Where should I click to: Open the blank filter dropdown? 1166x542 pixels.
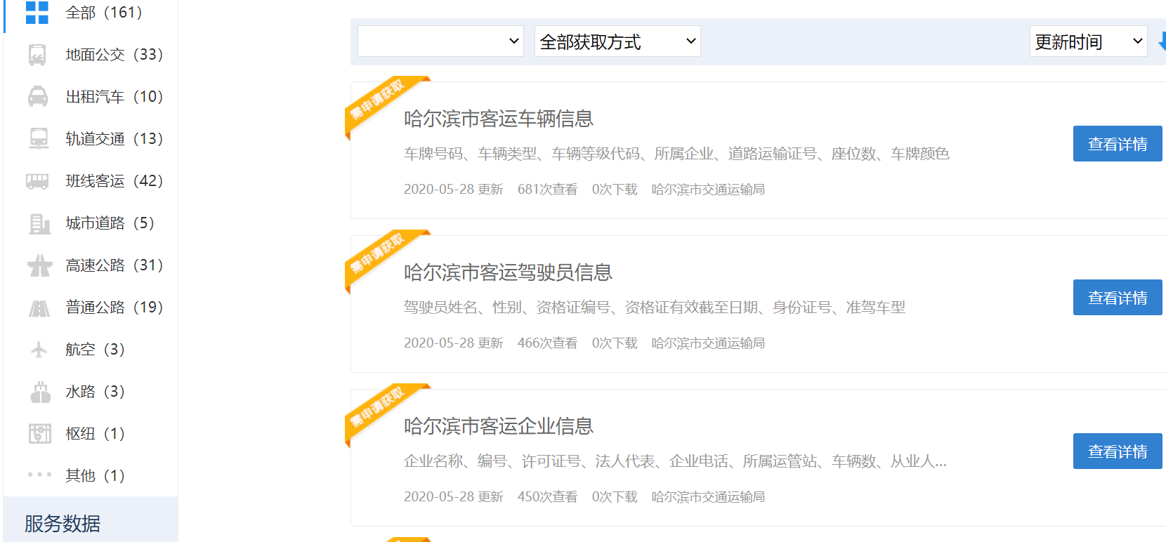coord(440,41)
